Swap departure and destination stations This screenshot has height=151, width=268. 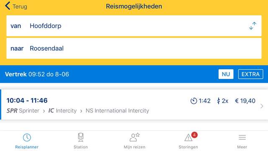(253, 26)
